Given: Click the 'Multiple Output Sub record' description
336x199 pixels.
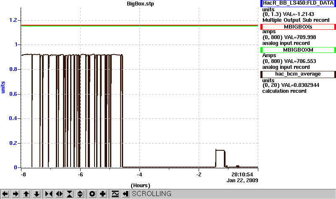Looking at the screenshot, I should 296,20.
